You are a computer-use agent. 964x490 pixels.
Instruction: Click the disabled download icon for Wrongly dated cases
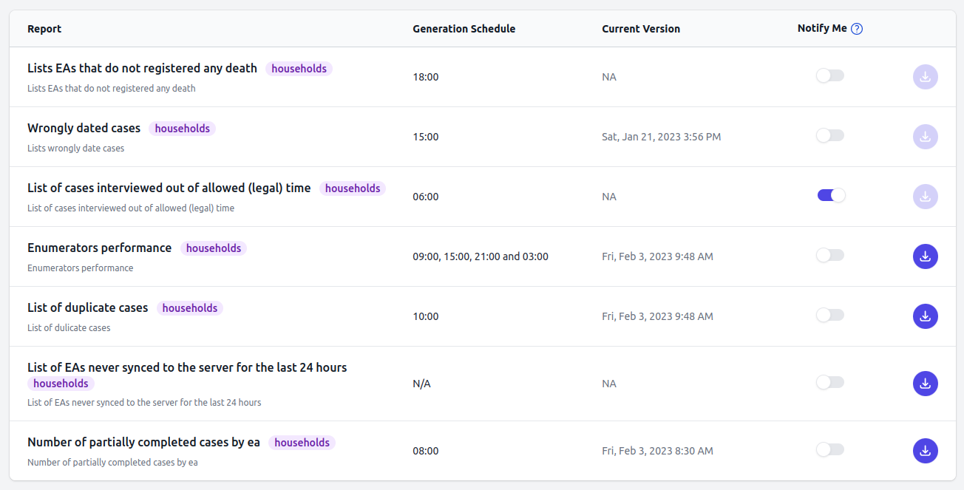(926, 137)
